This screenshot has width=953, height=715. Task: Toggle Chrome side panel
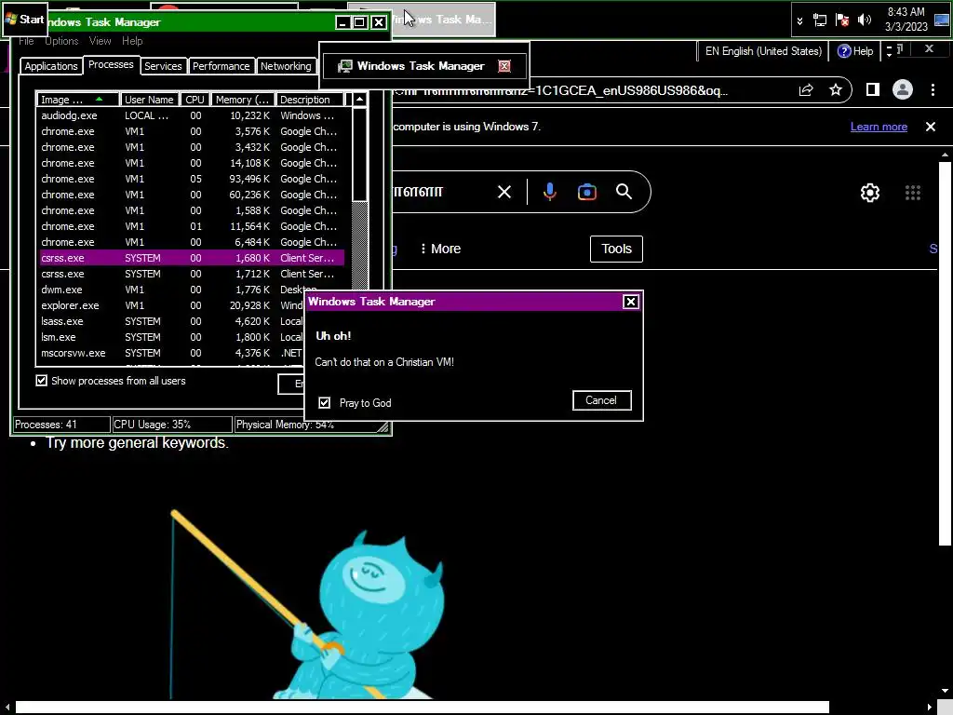coord(873,90)
